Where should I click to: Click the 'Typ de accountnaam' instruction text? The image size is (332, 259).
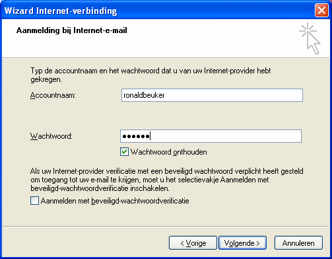150,75
